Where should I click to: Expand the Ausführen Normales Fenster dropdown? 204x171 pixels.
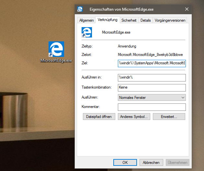(152, 98)
